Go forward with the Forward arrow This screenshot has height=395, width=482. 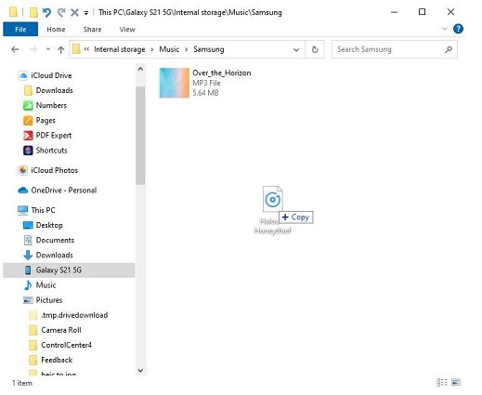tap(33, 49)
